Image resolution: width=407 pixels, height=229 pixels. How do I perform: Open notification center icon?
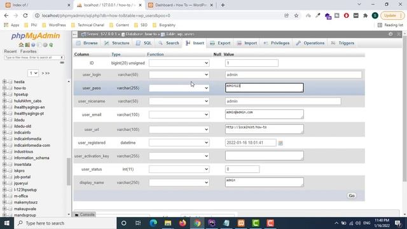(398, 223)
